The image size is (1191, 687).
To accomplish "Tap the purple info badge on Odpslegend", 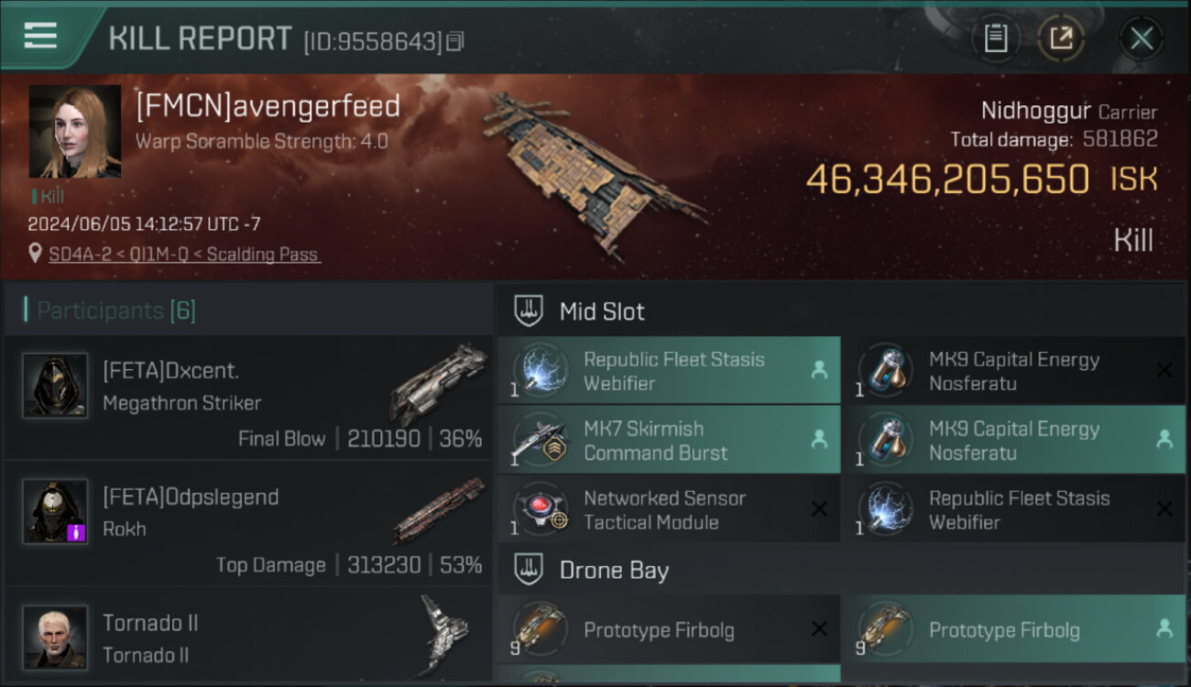I will click(77, 532).
